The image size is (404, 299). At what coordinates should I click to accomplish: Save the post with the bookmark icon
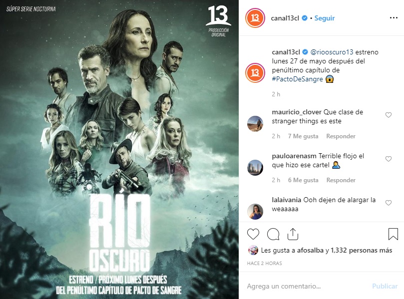(393, 234)
